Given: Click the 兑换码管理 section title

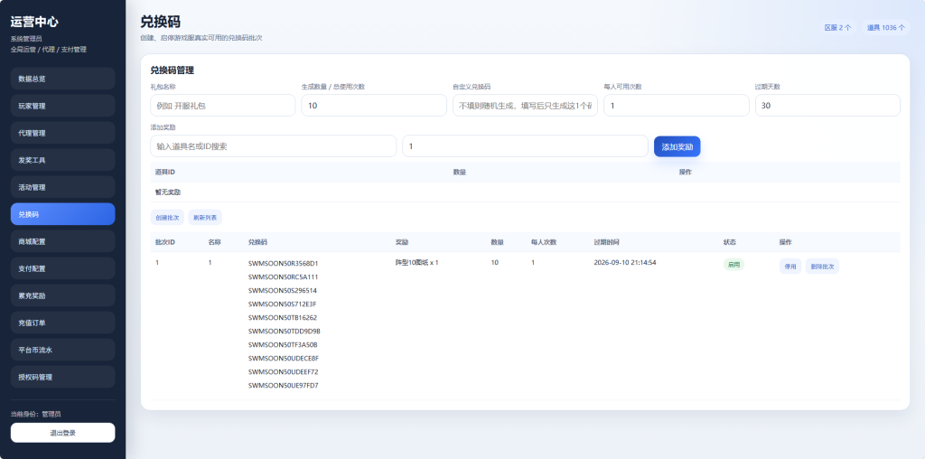Looking at the screenshot, I should tap(173, 70).
